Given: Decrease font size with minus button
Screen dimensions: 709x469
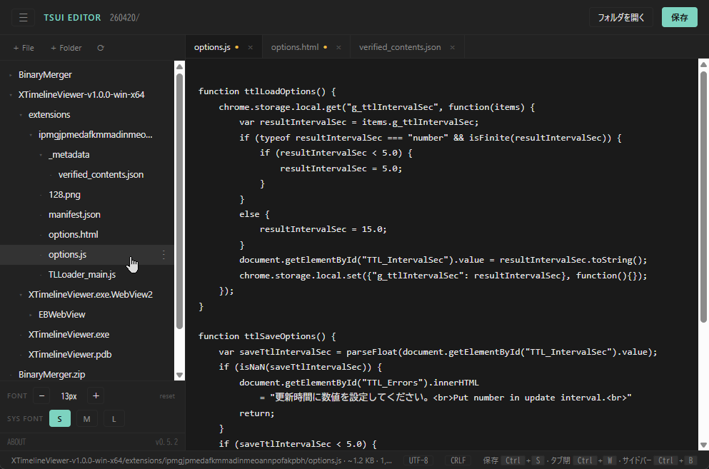Looking at the screenshot, I should point(41,395).
